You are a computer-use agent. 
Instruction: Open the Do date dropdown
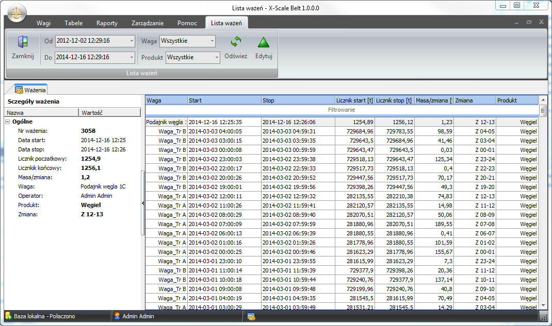[132, 57]
